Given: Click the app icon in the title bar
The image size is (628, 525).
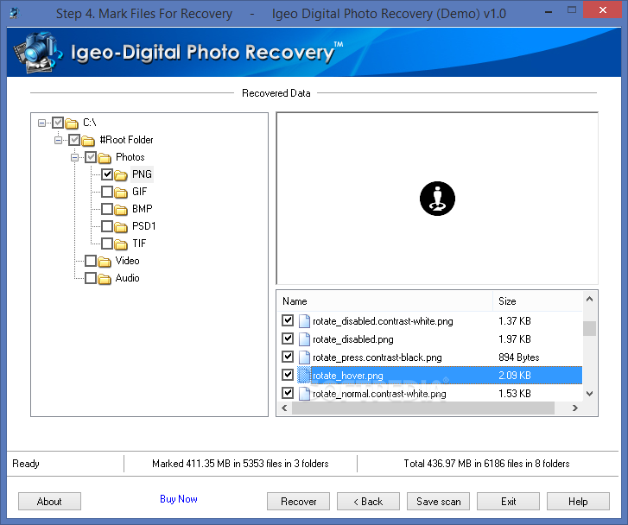Looking at the screenshot, I should (15, 13).
